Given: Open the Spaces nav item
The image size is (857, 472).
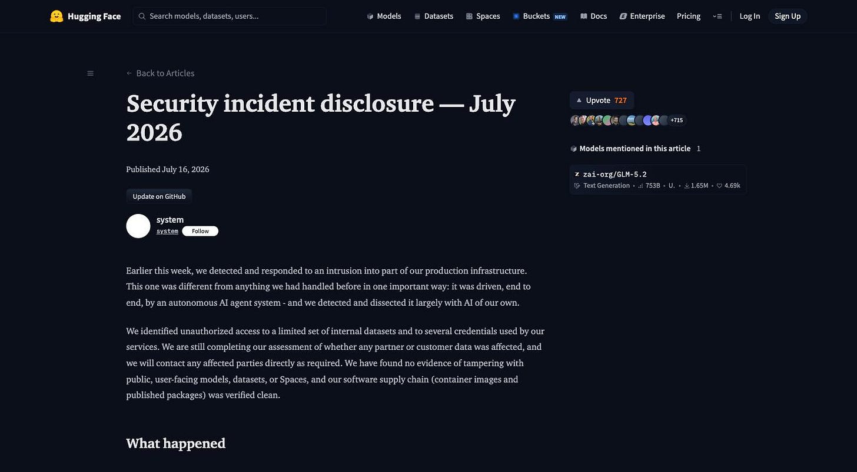Looking at the screenshot, I should pos(483,16).
